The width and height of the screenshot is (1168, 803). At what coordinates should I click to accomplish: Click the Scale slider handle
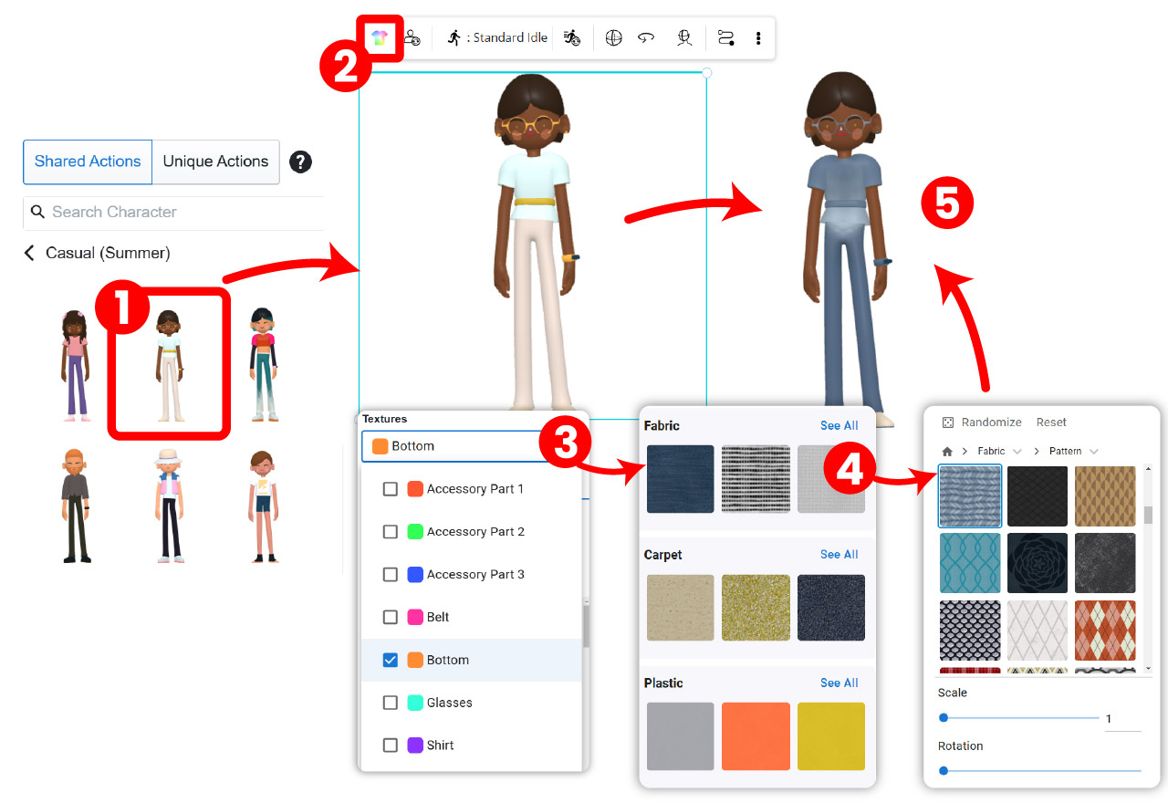pyautogui.click(x=944, y=718)
